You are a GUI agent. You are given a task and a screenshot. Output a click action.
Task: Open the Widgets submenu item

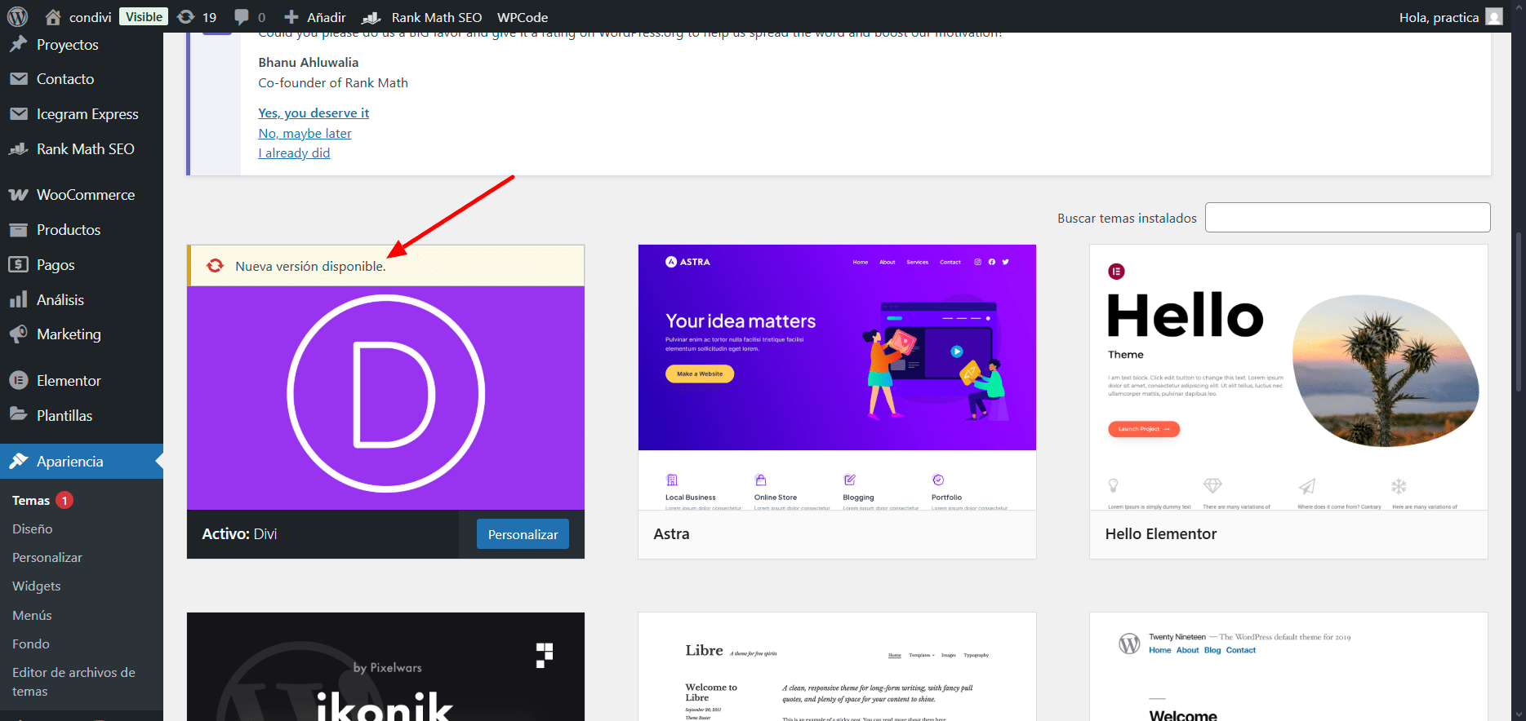[37, 586]
